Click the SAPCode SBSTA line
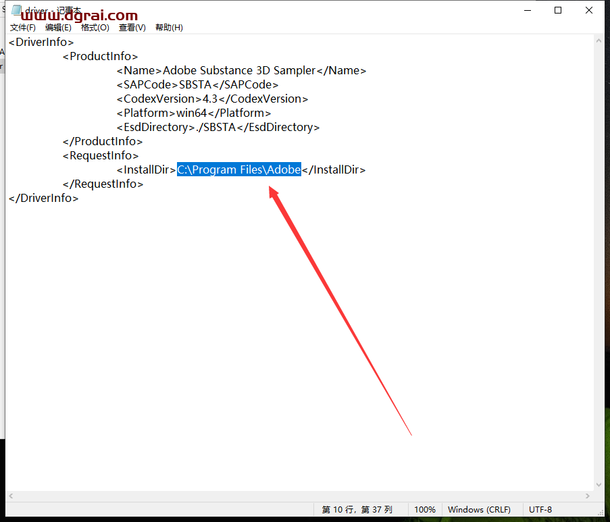 pos(198,85)
